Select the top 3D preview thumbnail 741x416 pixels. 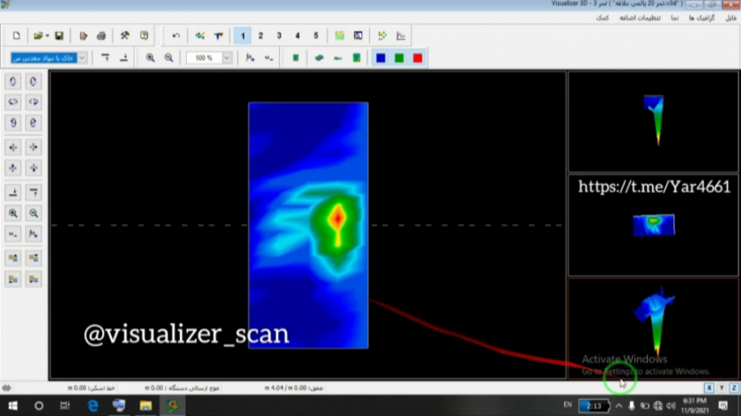click(653, 121)
